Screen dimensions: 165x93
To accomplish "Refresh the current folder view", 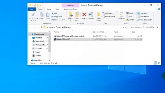I will tap(126, 27).
